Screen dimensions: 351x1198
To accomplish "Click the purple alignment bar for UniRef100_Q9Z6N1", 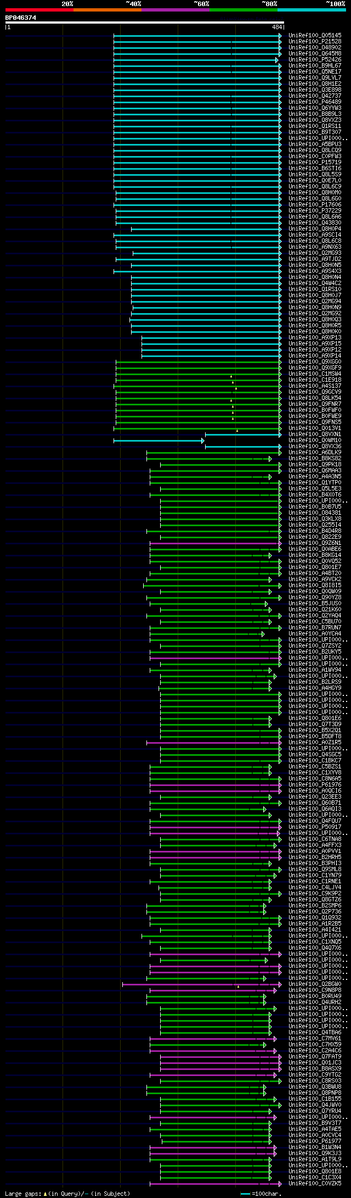I will [x=216, y=543].
